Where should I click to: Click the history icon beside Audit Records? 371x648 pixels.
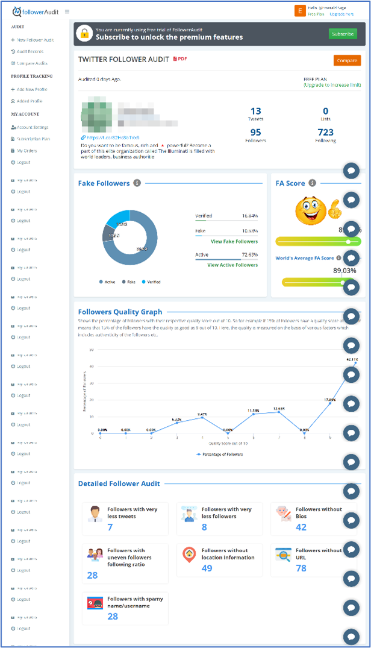tap(13, 52)
